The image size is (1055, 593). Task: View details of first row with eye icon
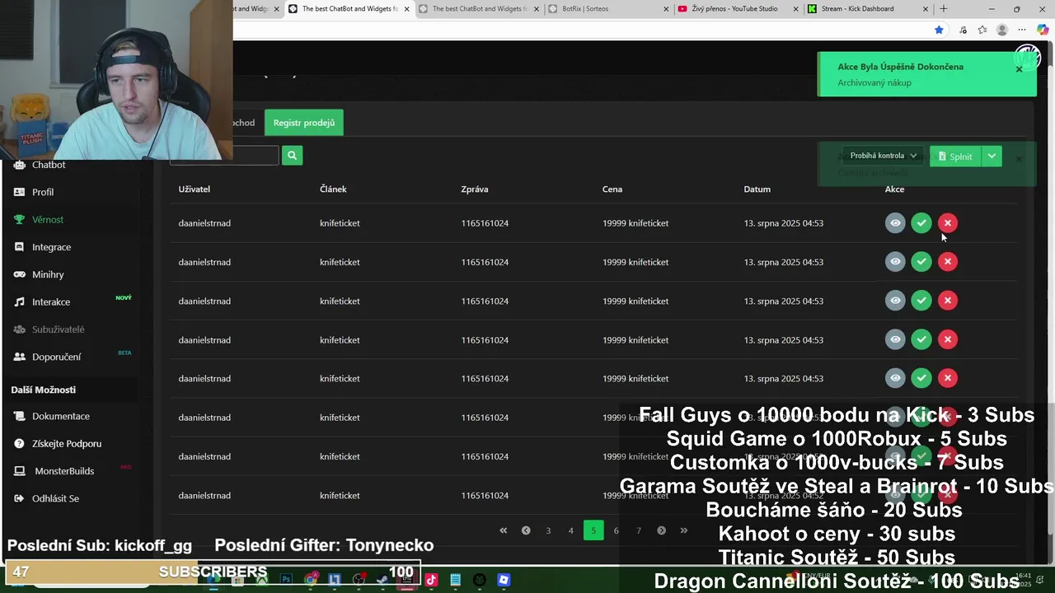point(895,223)
